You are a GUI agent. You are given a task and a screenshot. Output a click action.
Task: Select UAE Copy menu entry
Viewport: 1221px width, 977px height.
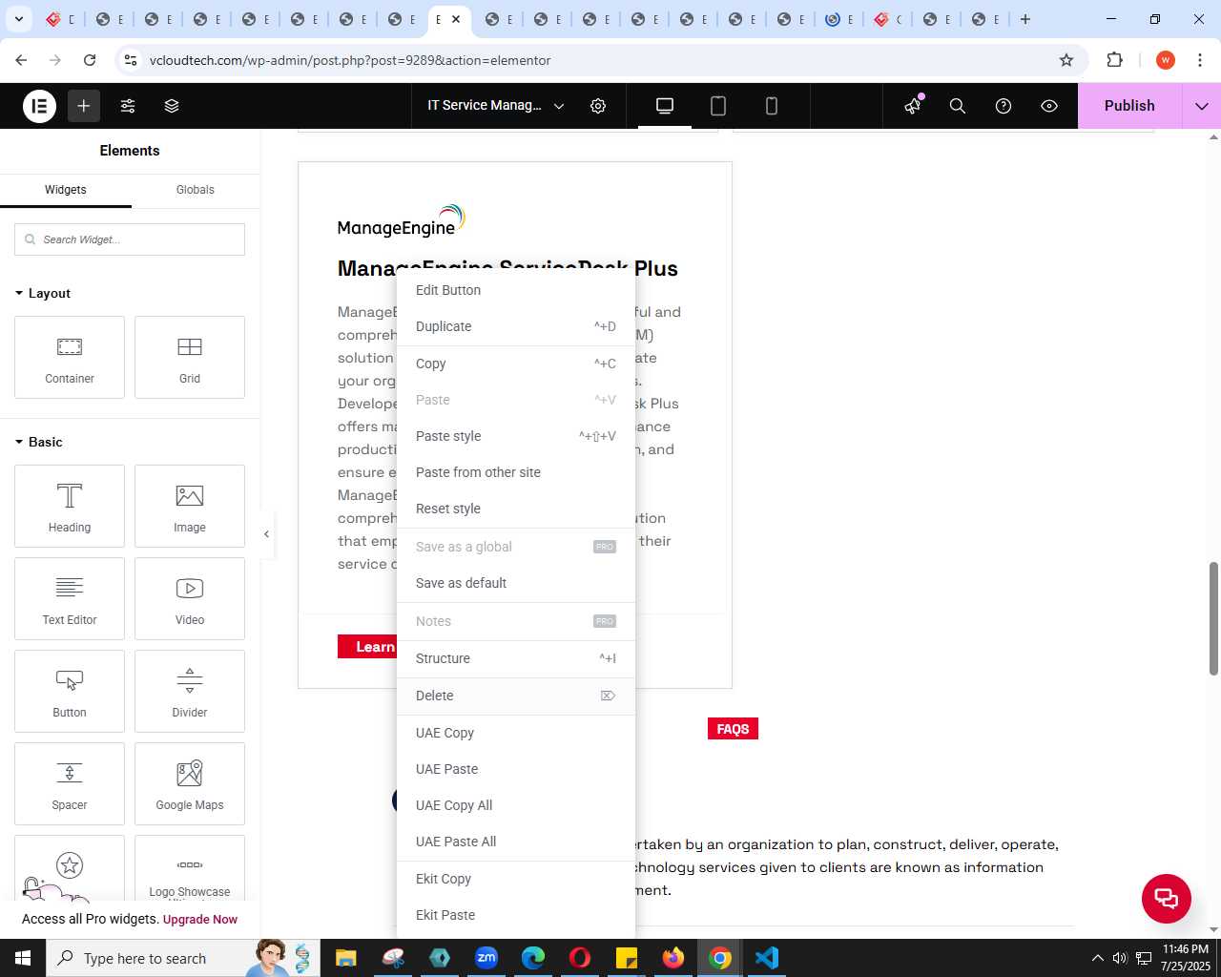tap(515, 733)
